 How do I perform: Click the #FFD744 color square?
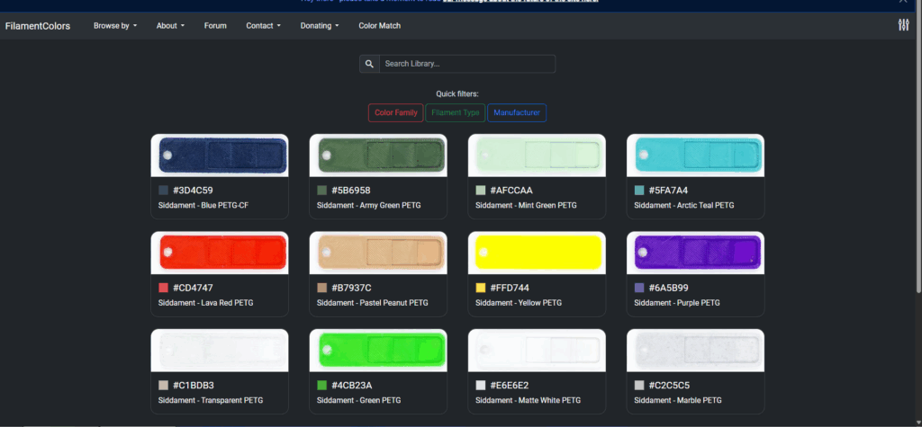click(x=481, y=288)
